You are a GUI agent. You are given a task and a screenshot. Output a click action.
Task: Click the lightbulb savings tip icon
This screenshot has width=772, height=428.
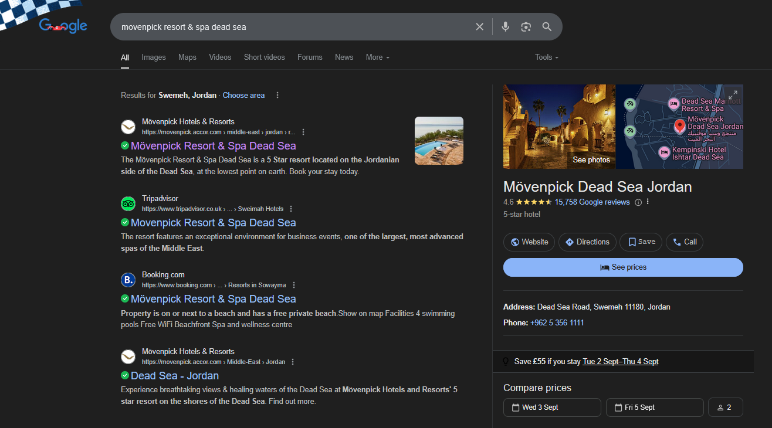click(x=506, y=362)
